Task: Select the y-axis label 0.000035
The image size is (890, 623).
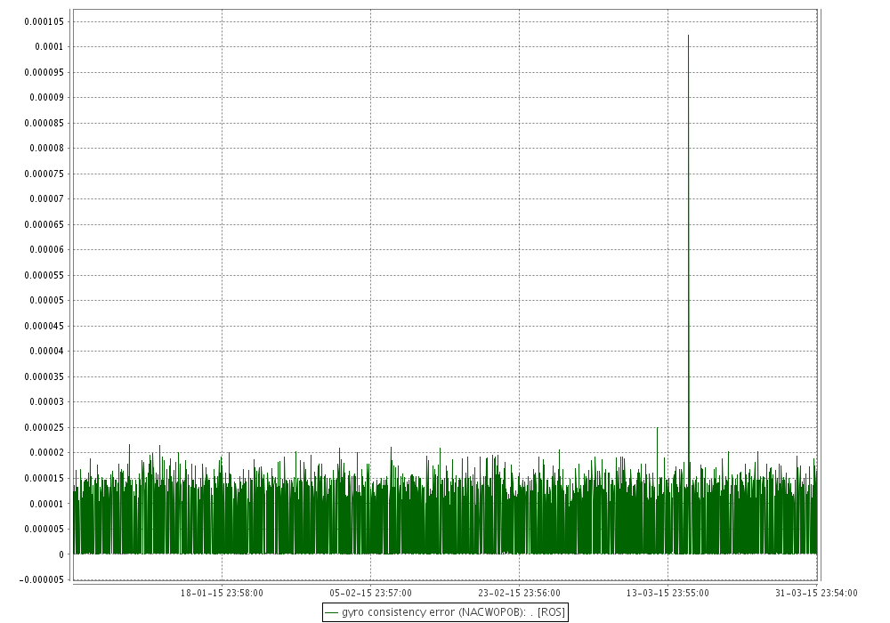Action: coord(44,376)
